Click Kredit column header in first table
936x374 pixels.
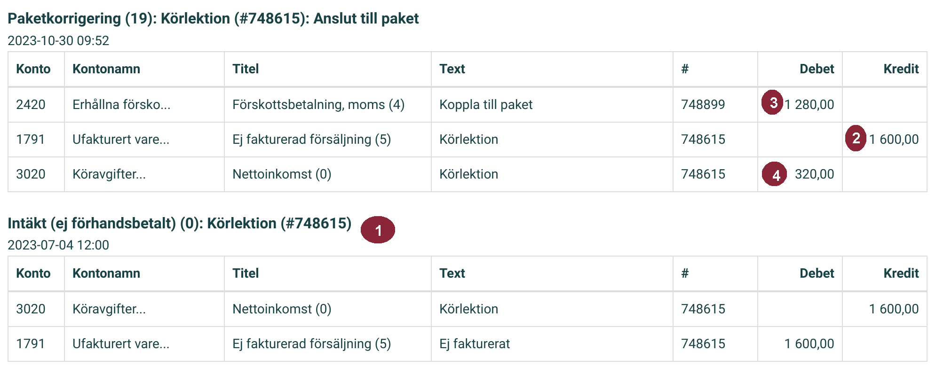pos(901,69)
